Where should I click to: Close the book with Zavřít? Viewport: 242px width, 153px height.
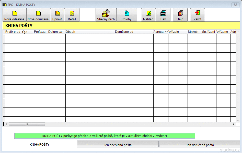pos(197,15)
